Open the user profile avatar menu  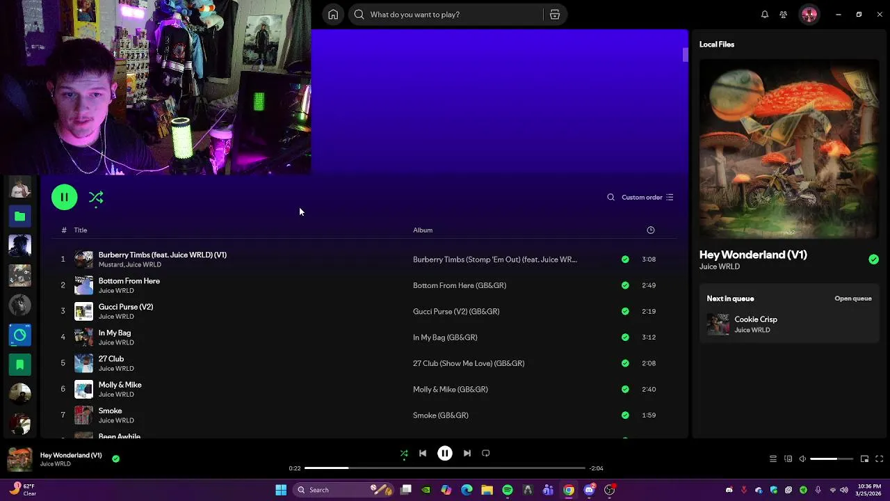[809, 15]
